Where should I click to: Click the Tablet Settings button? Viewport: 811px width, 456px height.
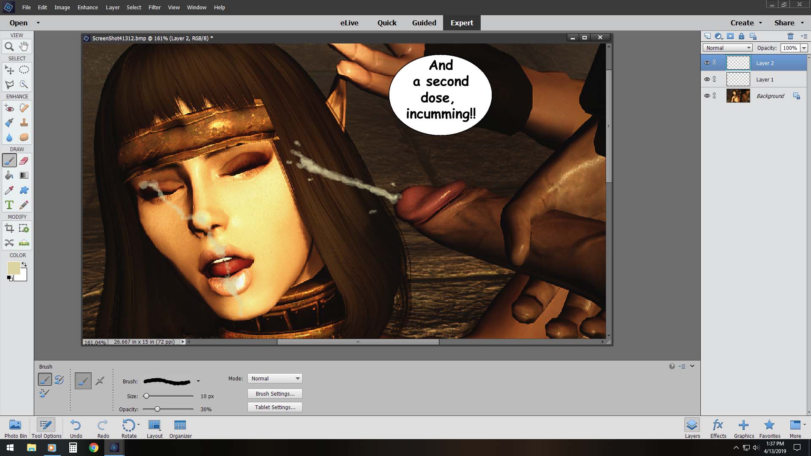[275, 407]
